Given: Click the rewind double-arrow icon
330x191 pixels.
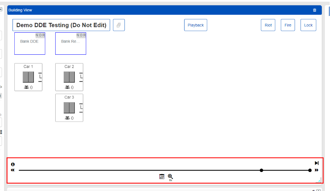Looking at the screenshot, I should point(13,170).
